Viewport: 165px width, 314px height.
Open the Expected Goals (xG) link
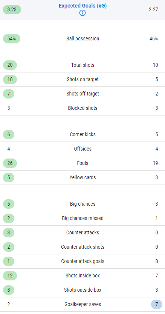click(82, 6)
